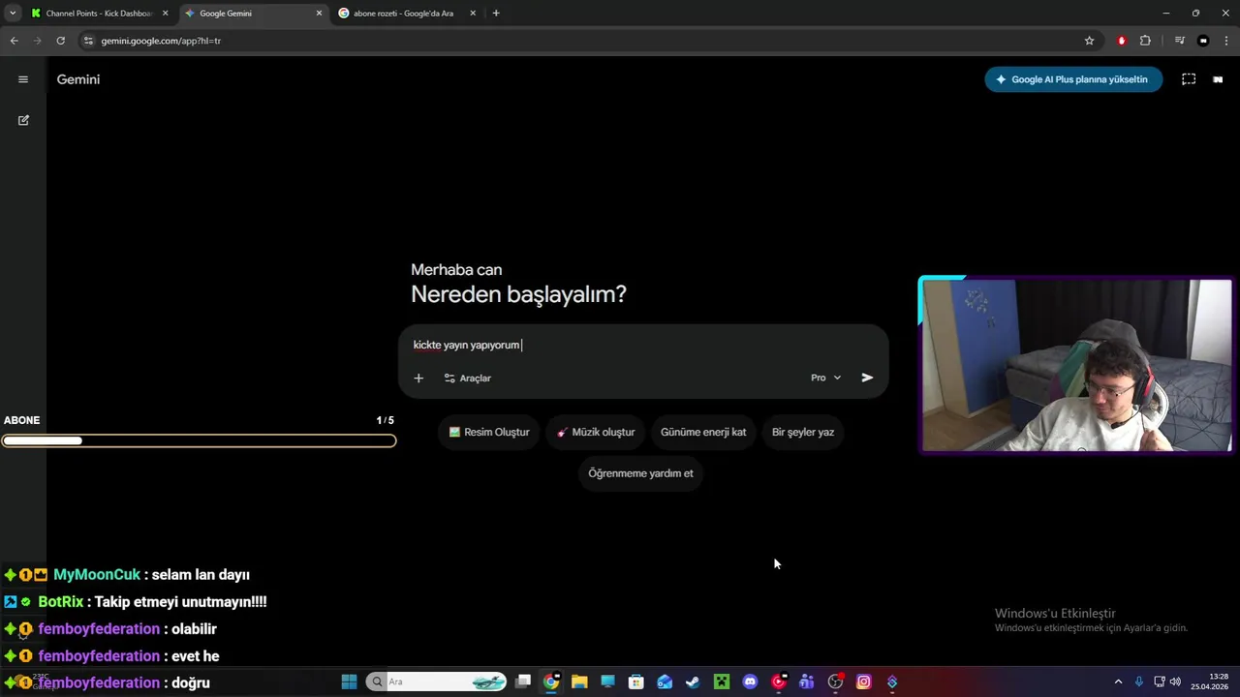
Task: Open volume control in system tray
Action: point(1175,682)
